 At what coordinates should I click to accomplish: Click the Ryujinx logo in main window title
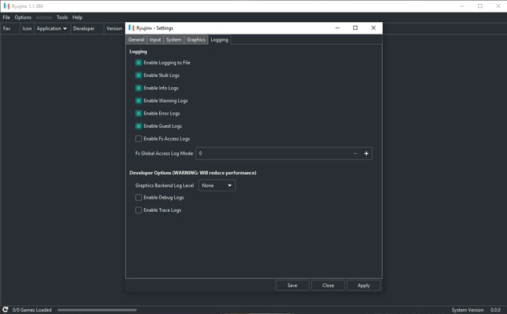(6, 6)
